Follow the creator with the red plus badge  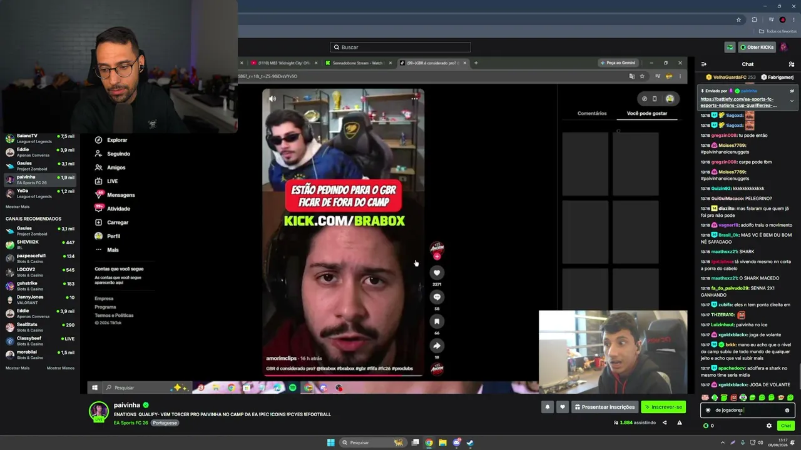click(x=437, y=256)
